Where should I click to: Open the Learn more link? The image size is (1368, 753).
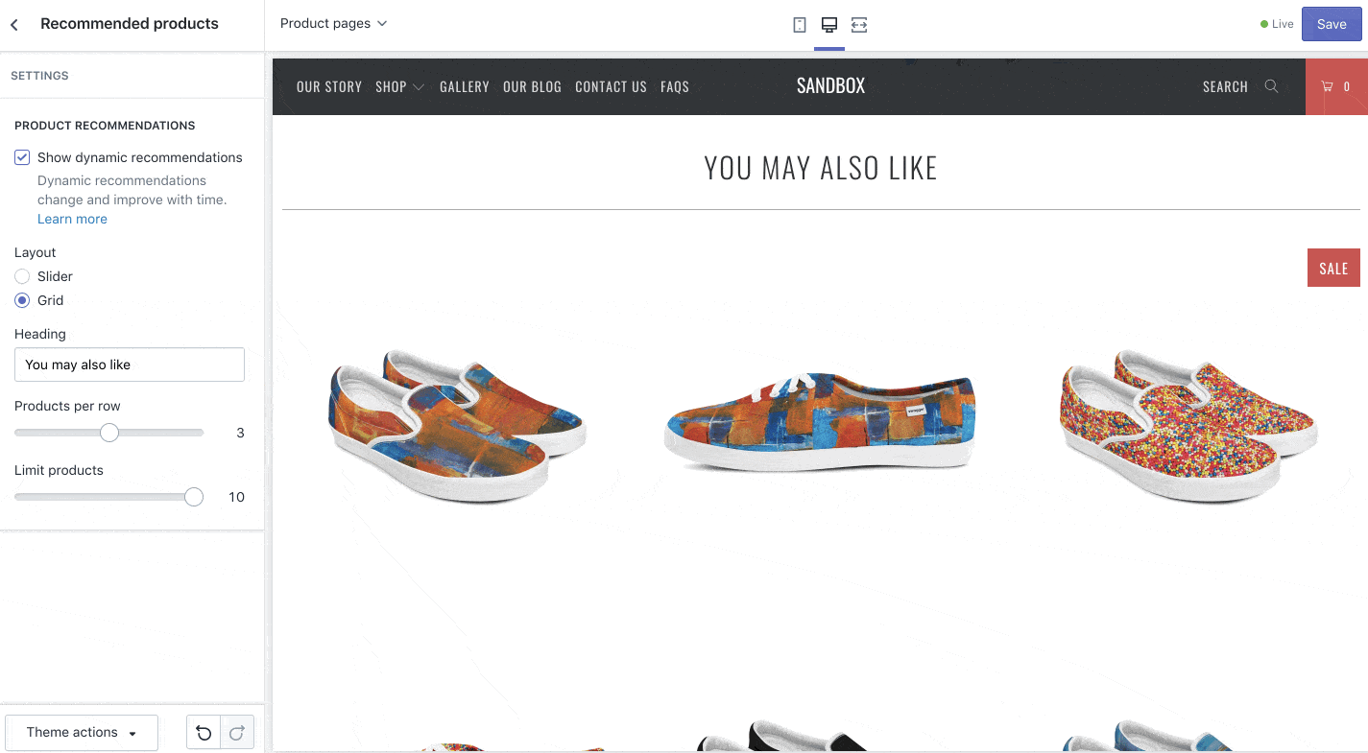pyautogui.click(x=72, y=220)
